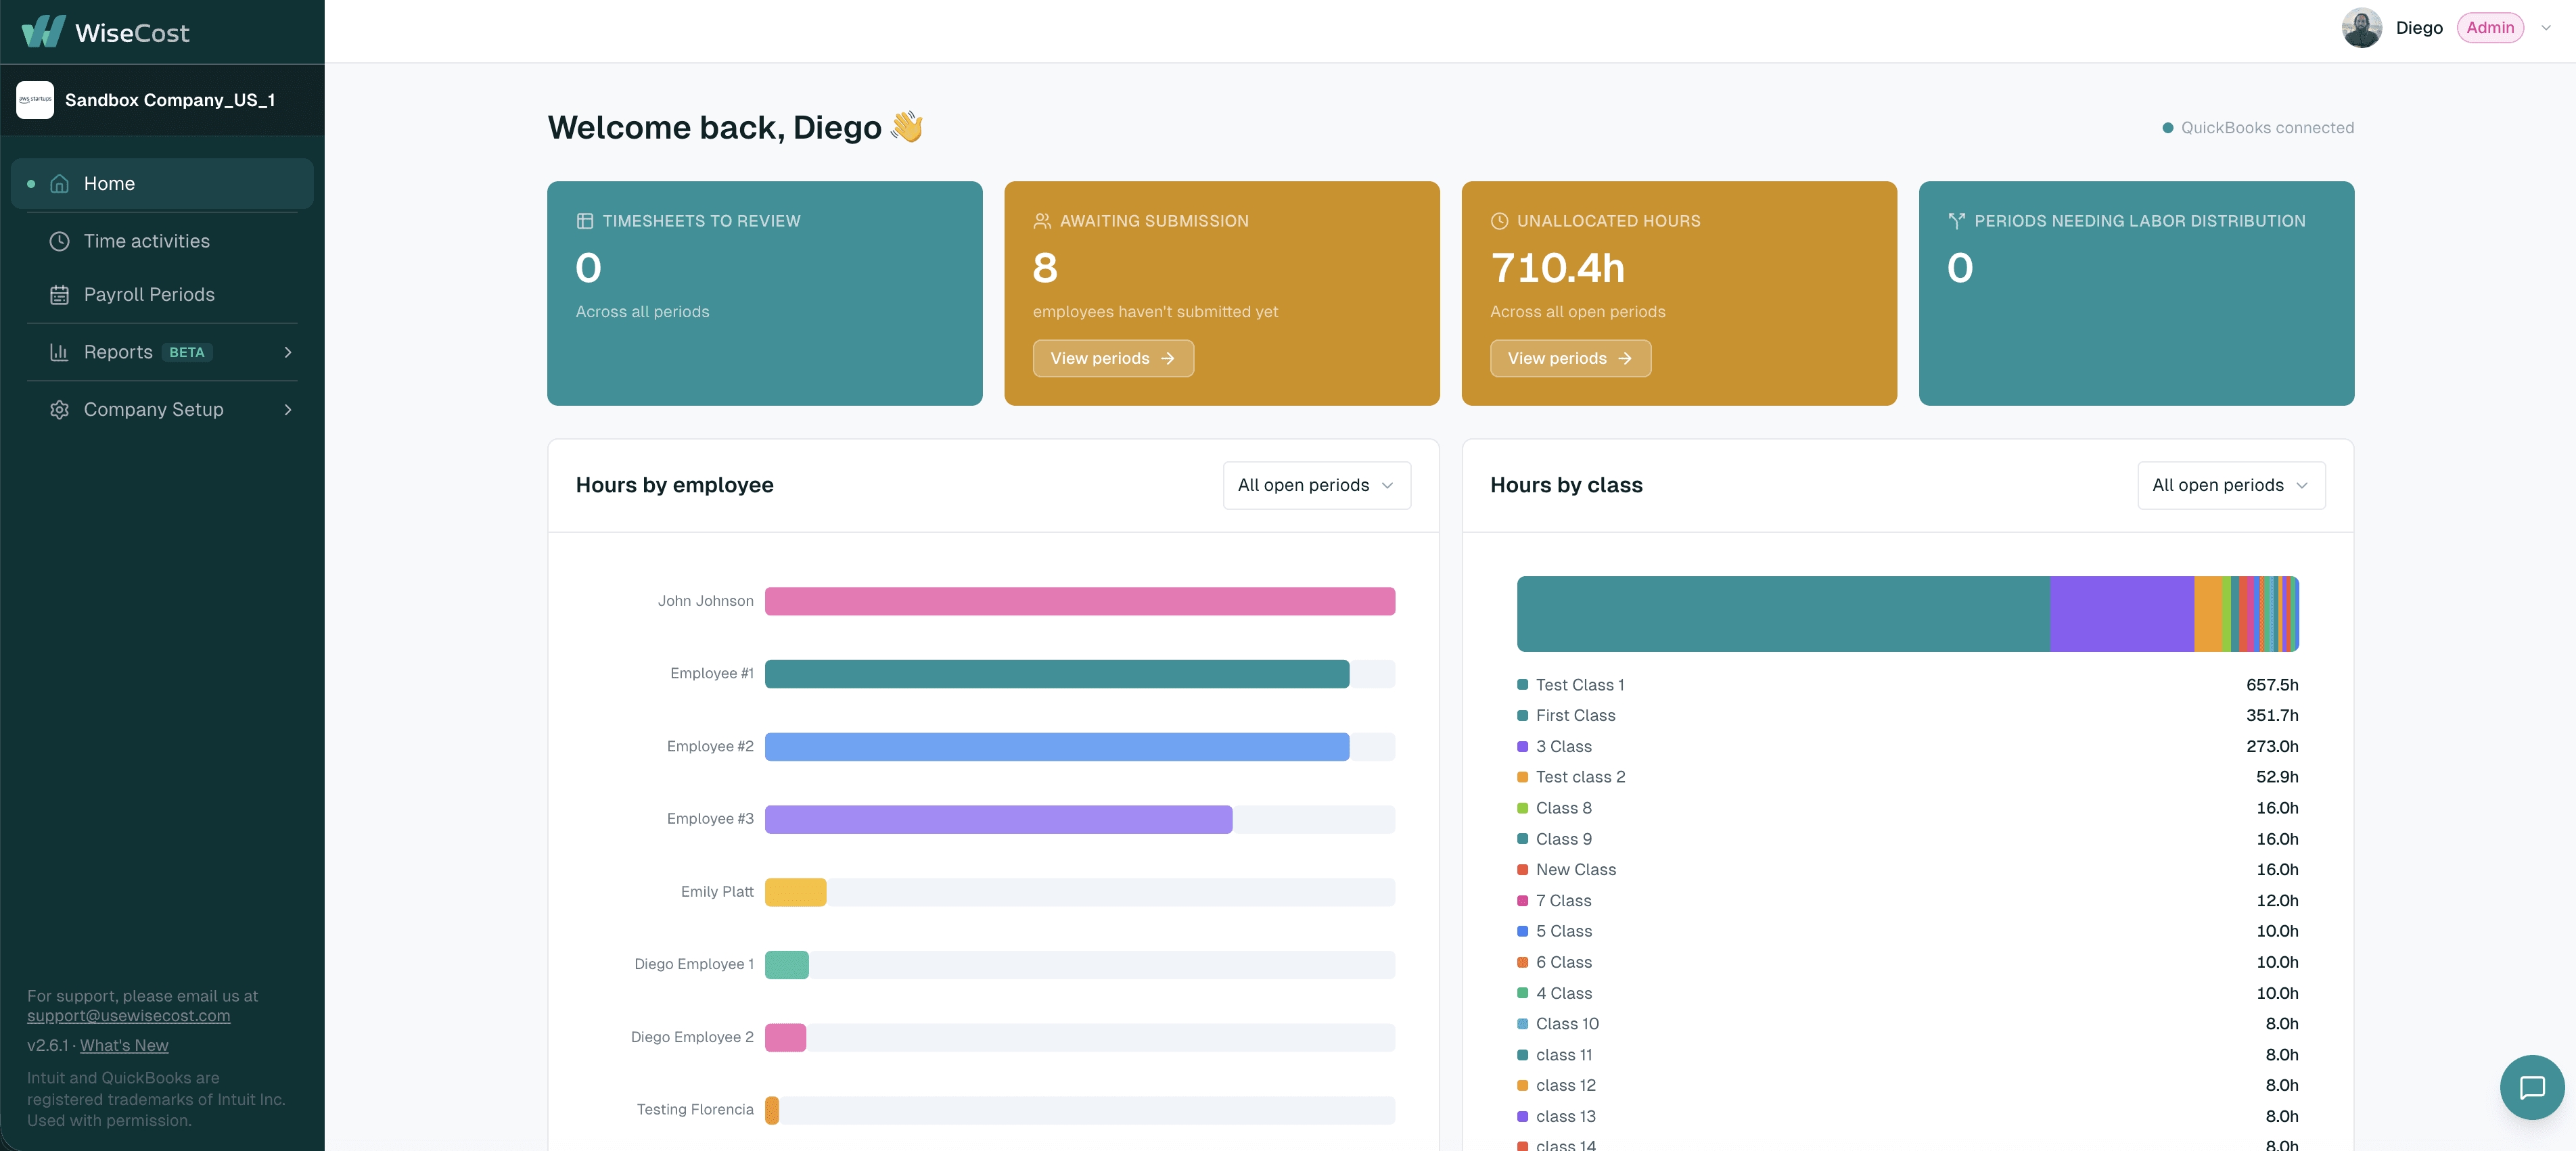Click Diego's profile avatar picture
Screen dimensions: 2576x1151
click(2361, 28)
